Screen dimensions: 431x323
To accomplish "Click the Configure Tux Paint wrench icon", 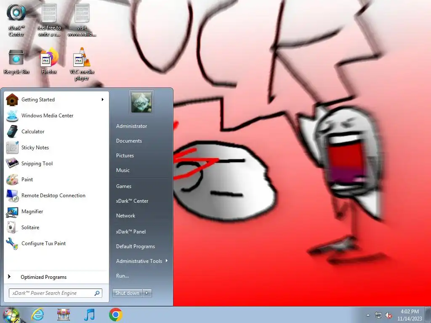I will (12, 244).
